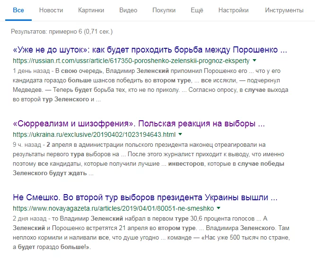Click the russian.rt.com URL
This screenshot has height=258, width=315.
point(131,61)
